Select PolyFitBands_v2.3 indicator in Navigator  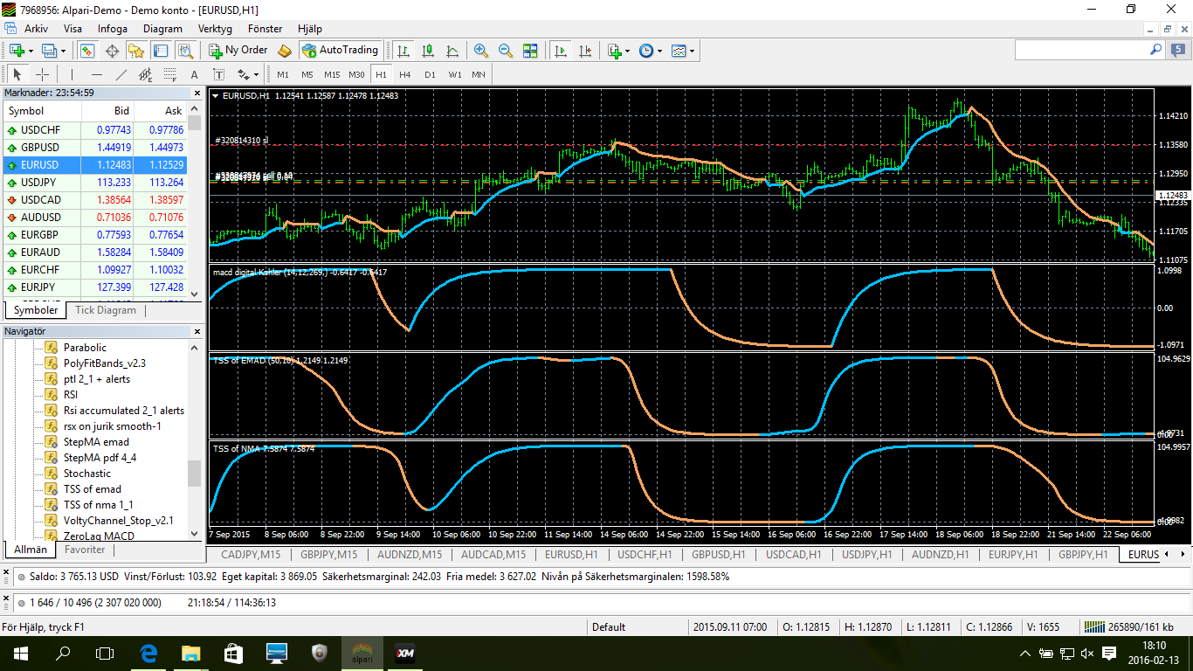pyautogui.click(x=105, y=363)
